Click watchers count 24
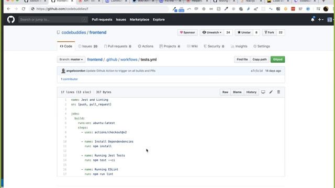The height and width of the screenshot is (188, 335). tap(228, 32)
